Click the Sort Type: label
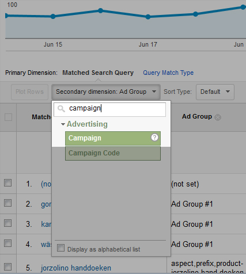 pos(177,92)
